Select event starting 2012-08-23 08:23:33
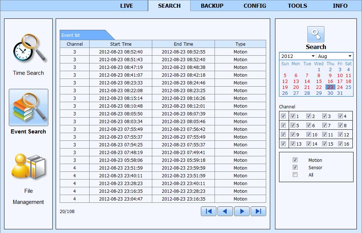This screenshot has height=233, width=362. point(163,83)
